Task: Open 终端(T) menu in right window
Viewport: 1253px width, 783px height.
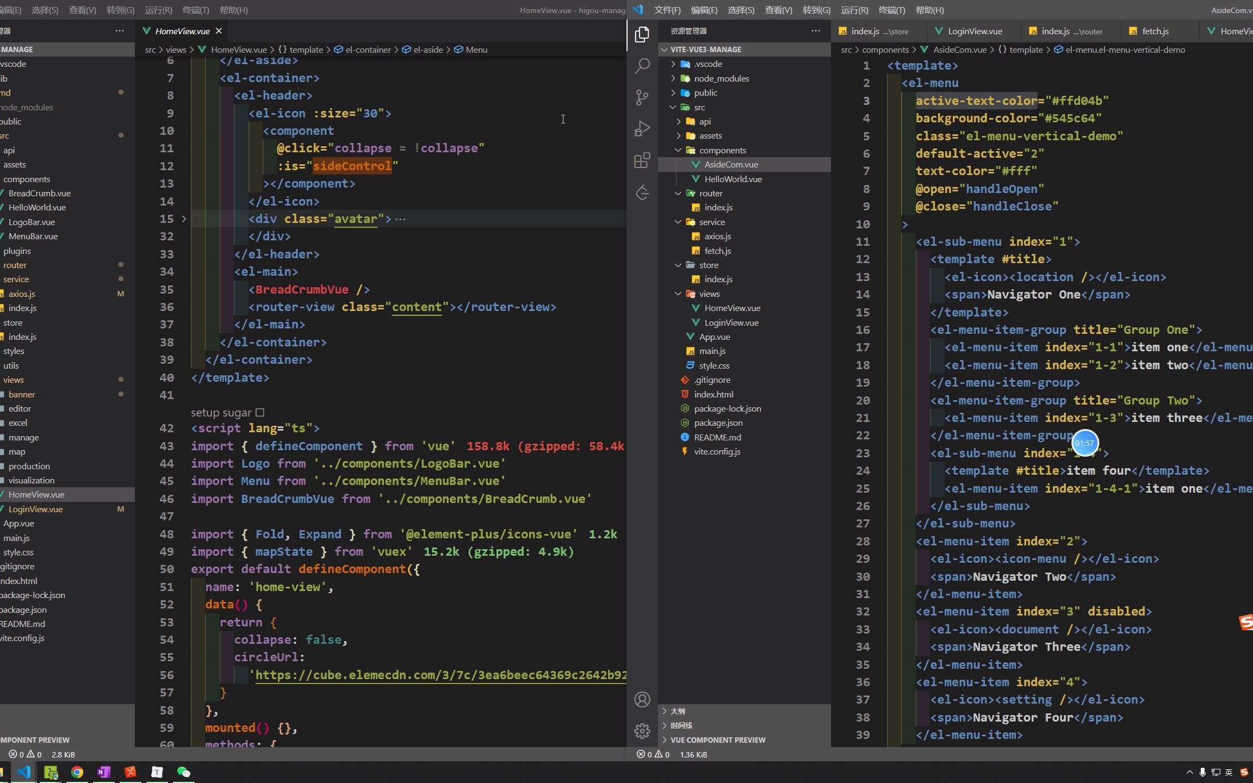Action: (892, 10)
